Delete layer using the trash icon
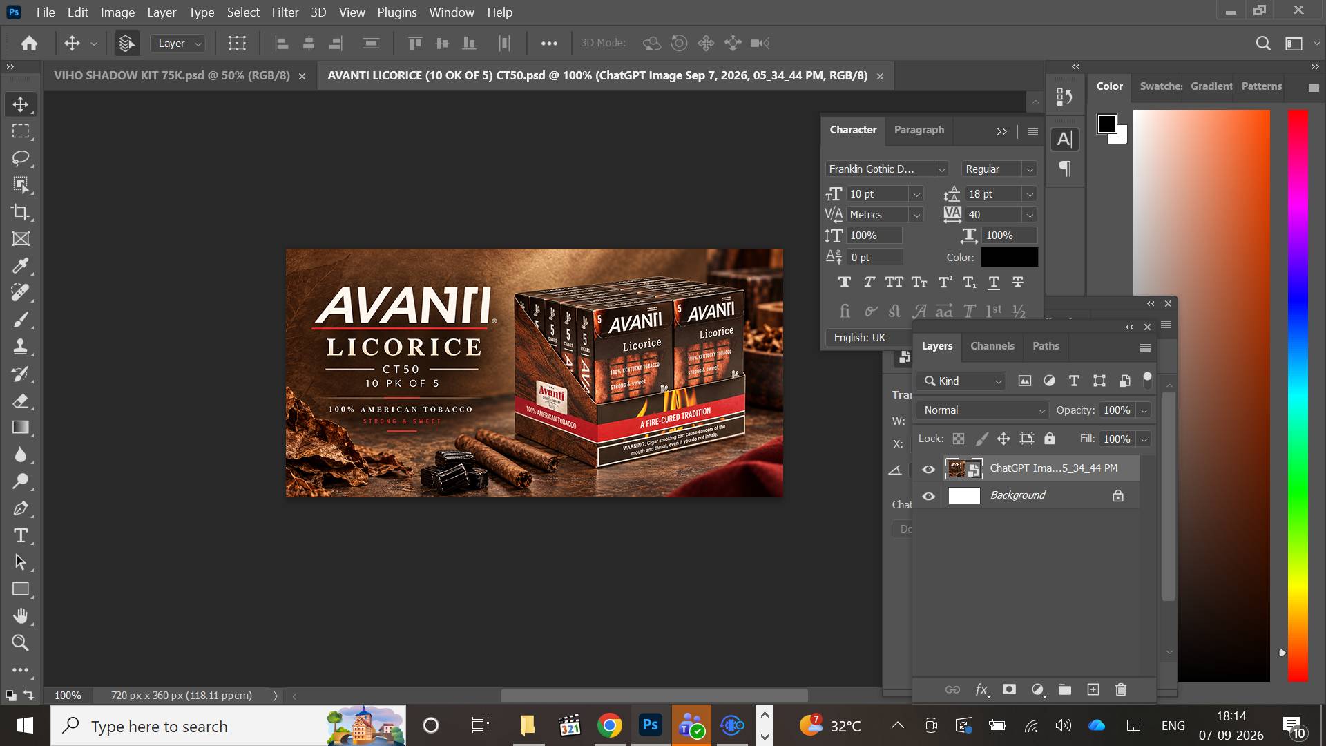1326x746 pixels. pyautogui.click(x=1121, y=689)
